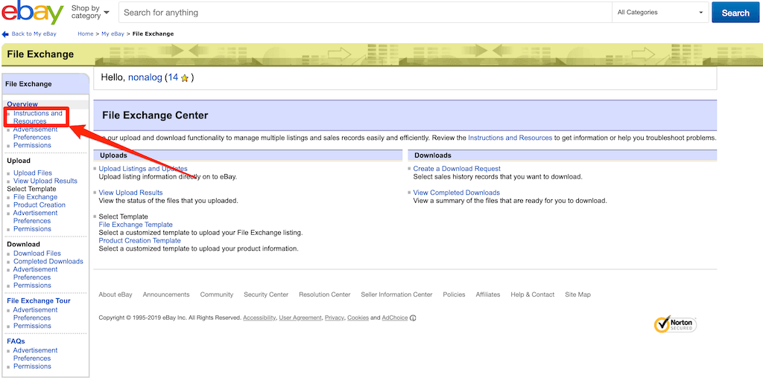Open Cookies link in copyright line

[358, 318]
